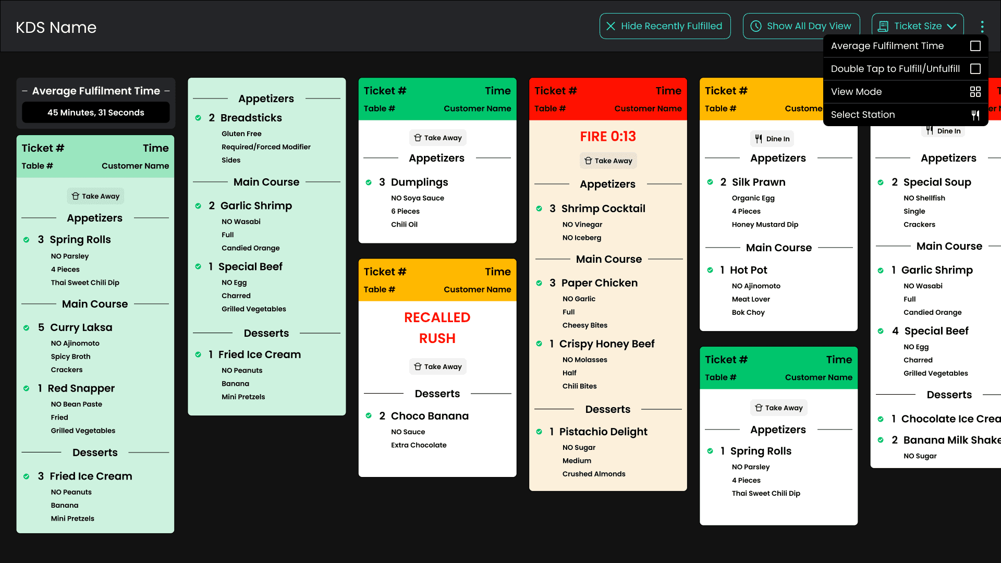Viewport: 1001px width, 563px height.
Task: Click the three-dot more options icon
Action: point(982,26)
